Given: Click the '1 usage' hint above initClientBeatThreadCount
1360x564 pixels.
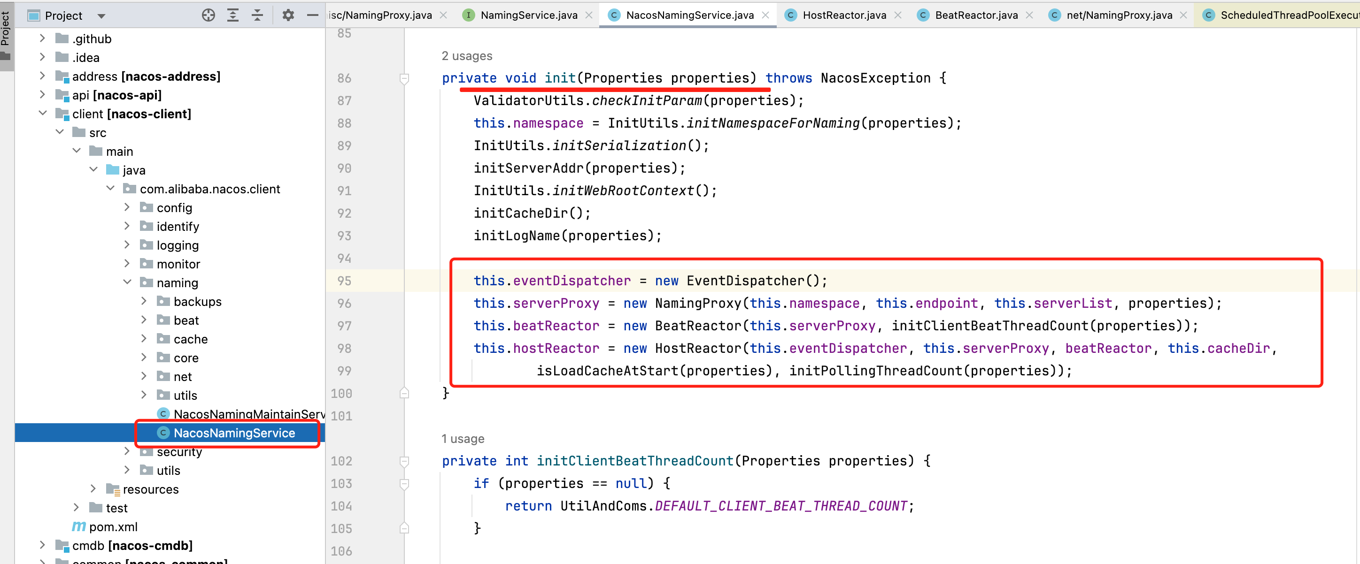Looking at the screenshot, I should click(463, 438).
